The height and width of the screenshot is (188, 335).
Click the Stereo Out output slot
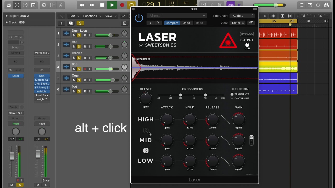[16, 113]
